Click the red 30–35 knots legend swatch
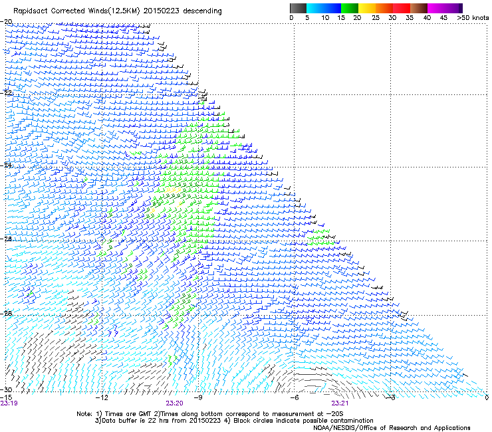 pyautogui.click(x=402, y=9)
